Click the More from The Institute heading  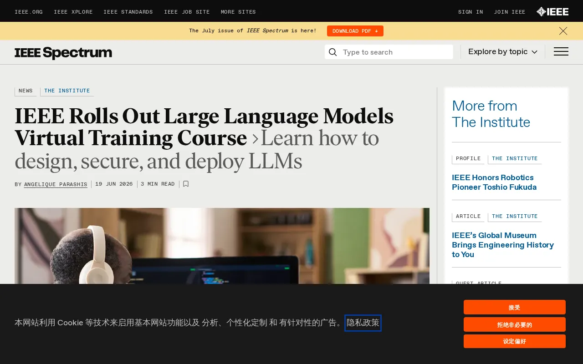[x=491, y=114]
